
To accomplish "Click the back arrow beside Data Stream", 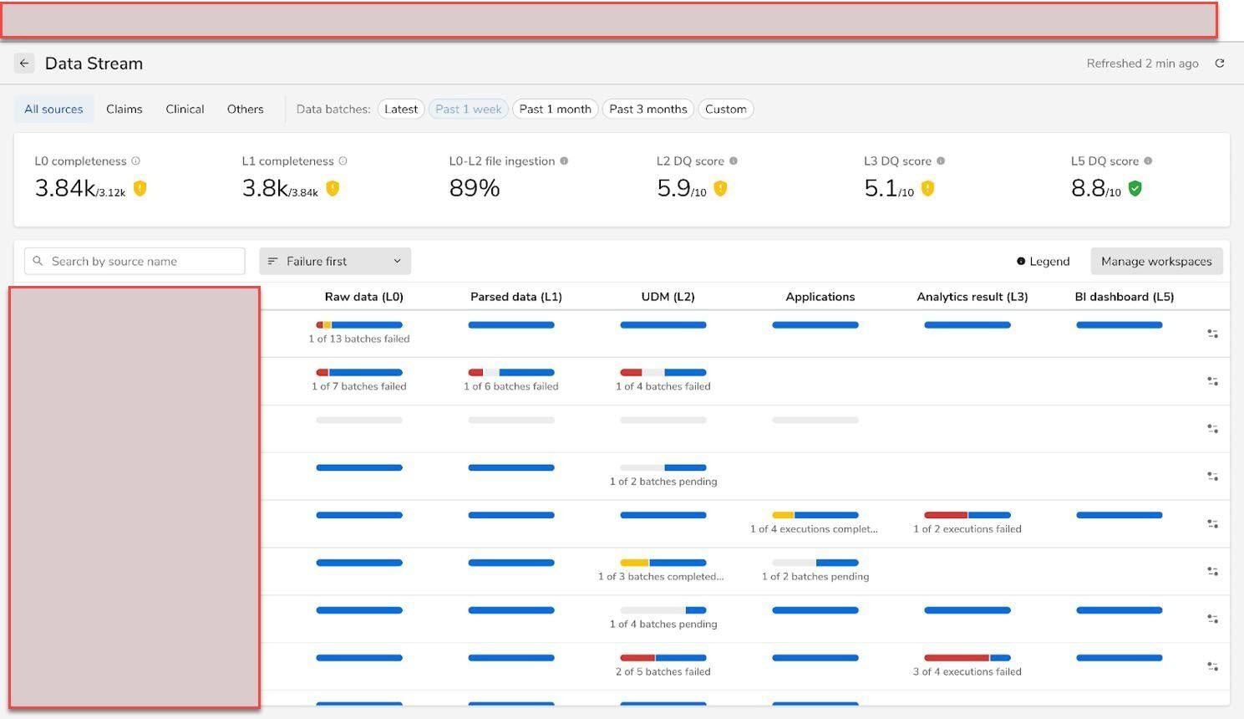I will coord(24,64).
